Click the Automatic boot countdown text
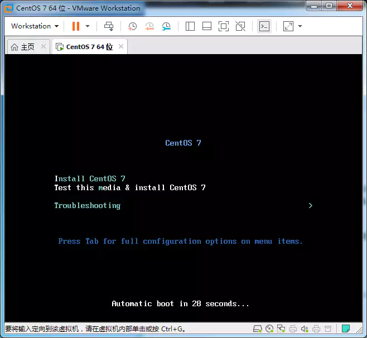Image resolution: width=367 pixels, height=338 pixels. [x=180, y=303]
